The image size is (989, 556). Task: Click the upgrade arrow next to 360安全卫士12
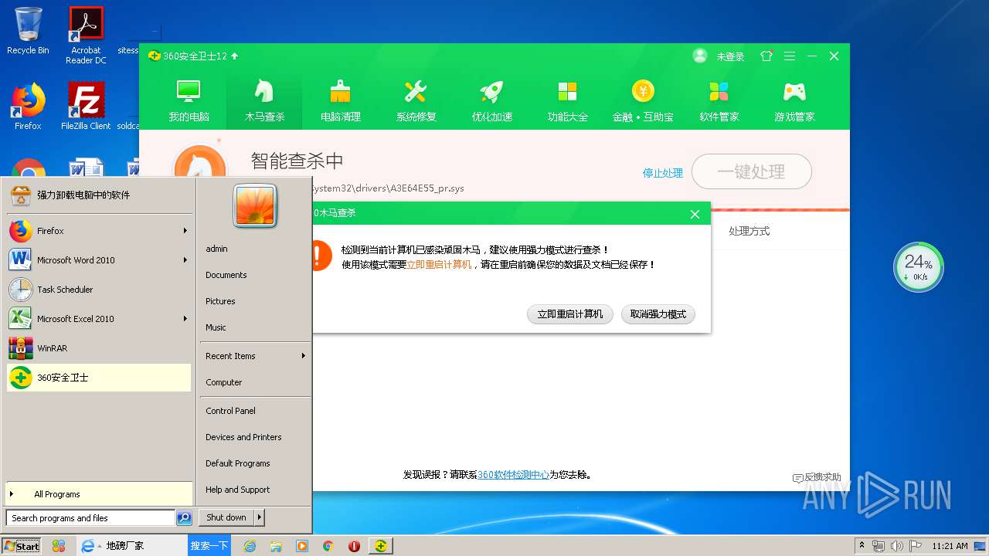pos(235,56)
